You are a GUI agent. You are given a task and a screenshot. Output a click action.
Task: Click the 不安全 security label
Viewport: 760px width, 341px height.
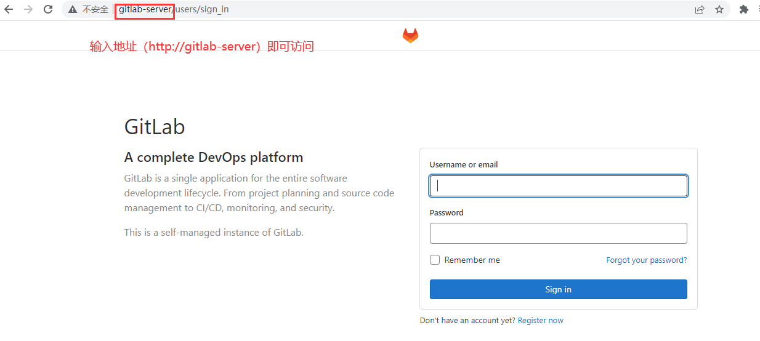click(x=95, y=10)
